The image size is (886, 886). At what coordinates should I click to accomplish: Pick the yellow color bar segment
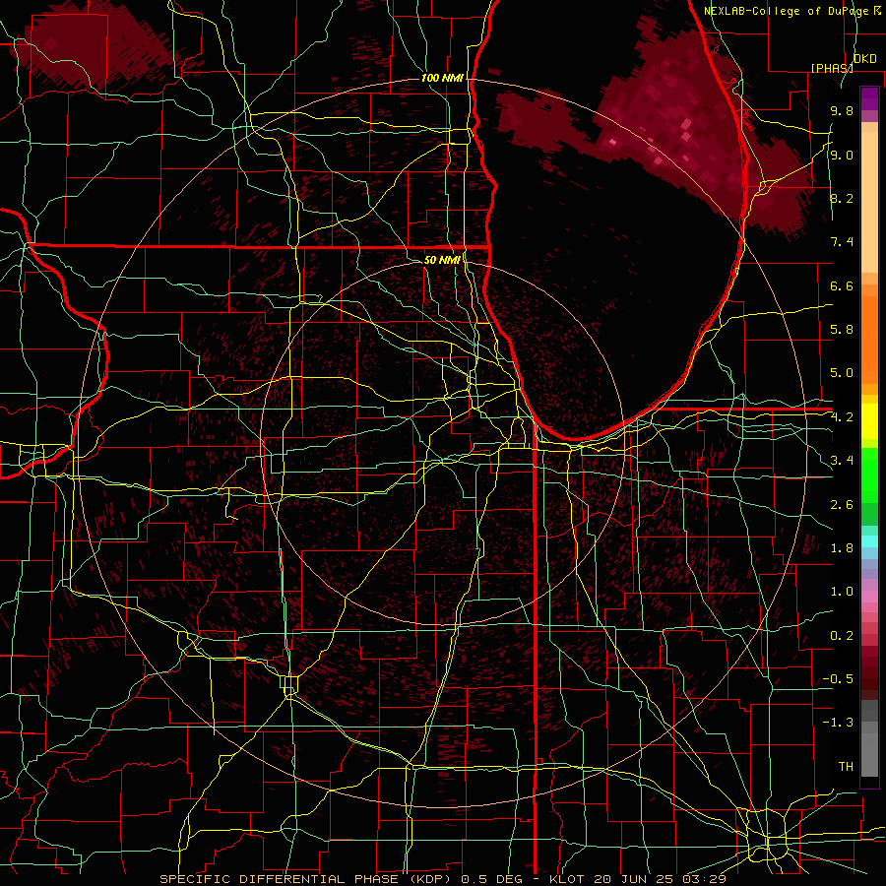pyautogui.click(x=869, y=421)
